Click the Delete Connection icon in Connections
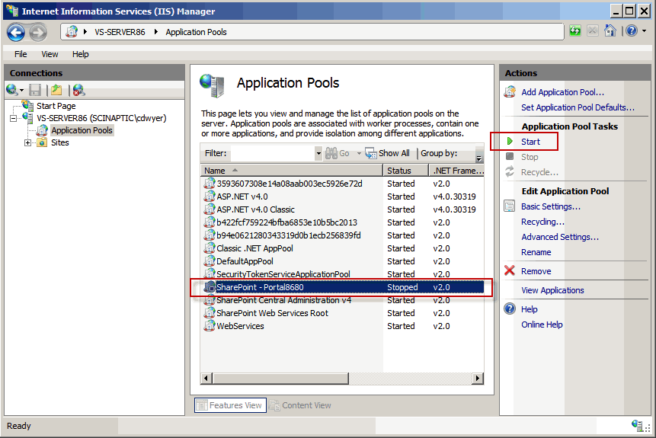Viewport: 656px width, 438px height. tap(78, 90)
